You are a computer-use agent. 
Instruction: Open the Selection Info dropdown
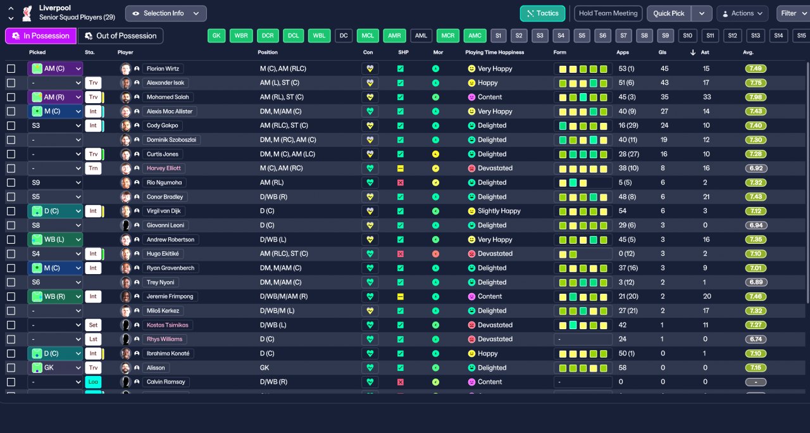click(x=166, y=13)
